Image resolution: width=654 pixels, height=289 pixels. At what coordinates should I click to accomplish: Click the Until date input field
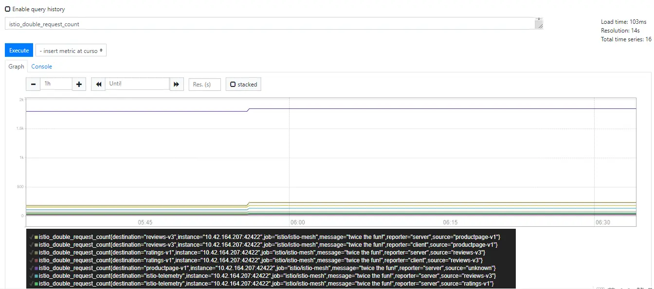[x=137, y=84]
